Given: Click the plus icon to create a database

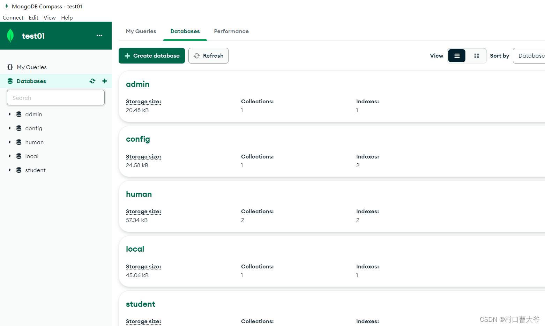Looking at the screenshot, I should coord(104,81).
